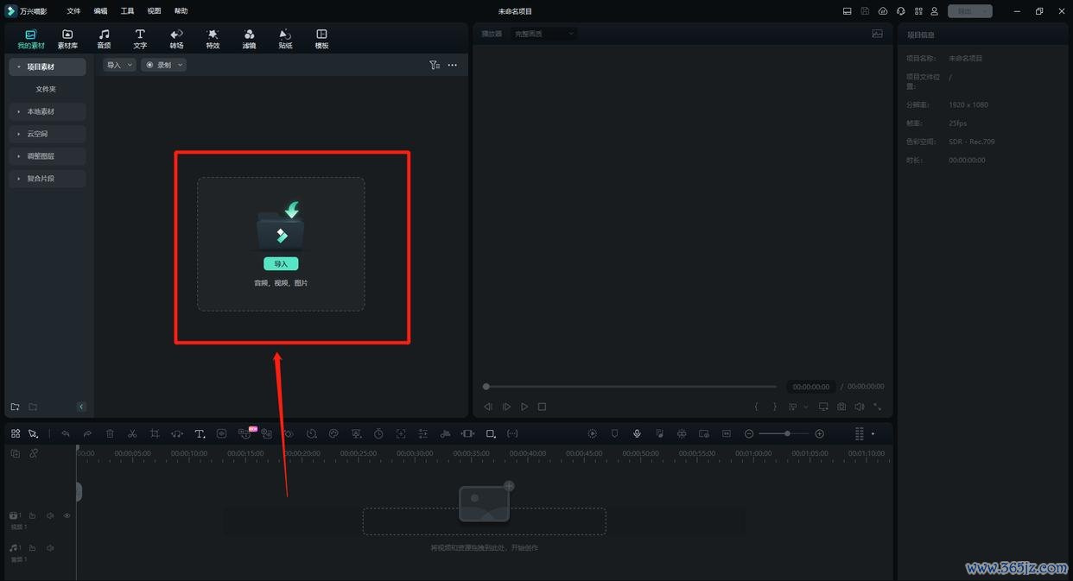Click the scissors split icon in timeline toolbar
The image size is (1073, 581).
132,433
